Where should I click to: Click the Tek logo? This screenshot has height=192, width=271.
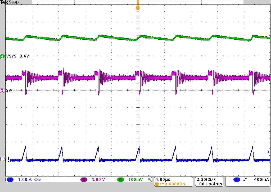coord(4,2)
